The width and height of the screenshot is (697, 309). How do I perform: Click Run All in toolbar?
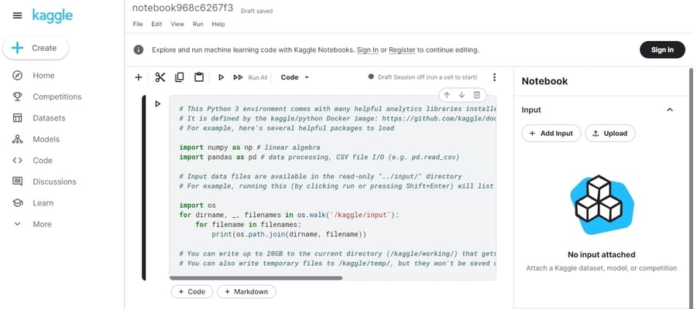pyautogui.click(x=251, y=77)
